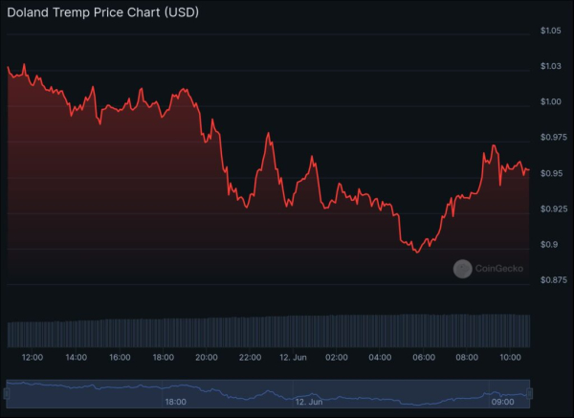Click the chart title 'Doland Tremp Price Chart (USD)'
Viewport: 574px width, 418px height.
(103, 12)
